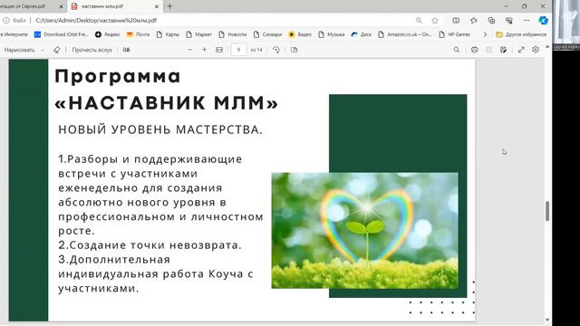Viewport: 580px width, 326px height.
Task: Open the Диск bookmark
Action: coord(362,34)
